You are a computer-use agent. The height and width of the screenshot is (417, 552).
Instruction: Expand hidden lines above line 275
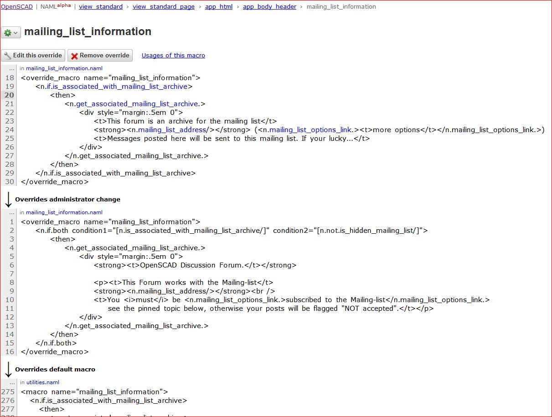pos(12,383)
